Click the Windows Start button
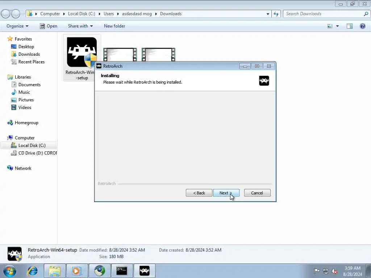371x278 pixels. tap(10, 271)
